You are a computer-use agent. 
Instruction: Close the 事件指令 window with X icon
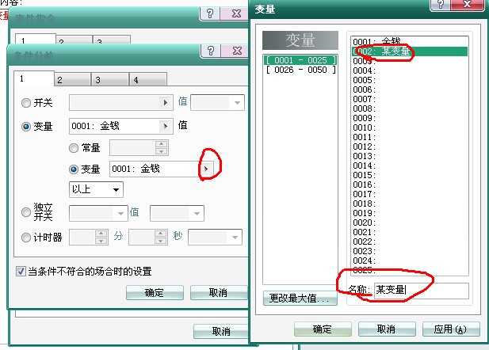(x=236, y=13)
